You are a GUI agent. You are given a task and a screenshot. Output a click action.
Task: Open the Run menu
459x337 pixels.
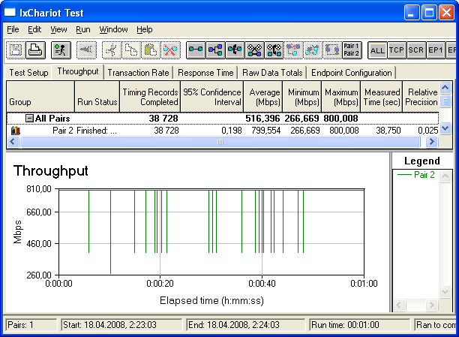pos(83,29)
